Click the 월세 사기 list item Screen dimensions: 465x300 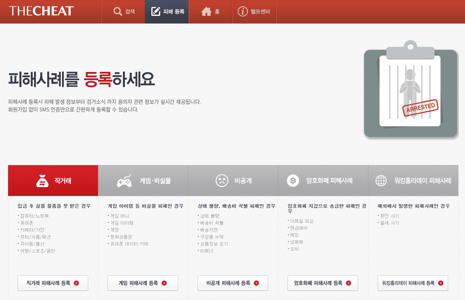(x=389, y=223)
